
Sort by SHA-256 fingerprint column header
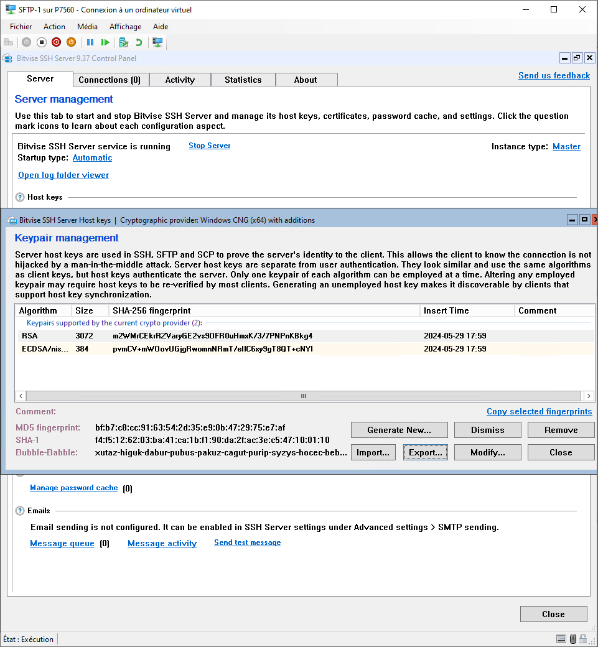pos(264,310)
